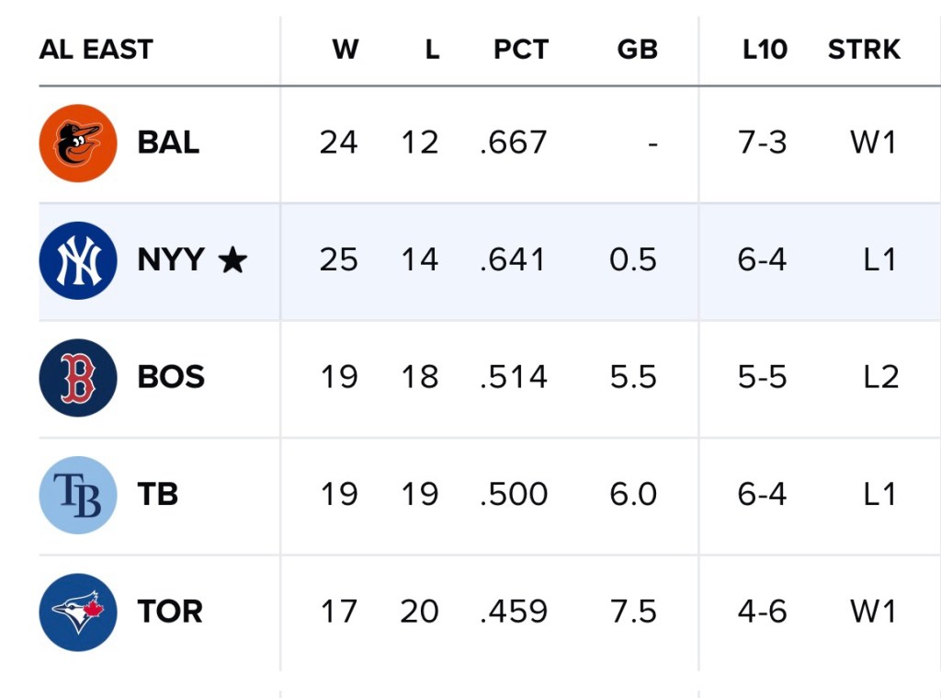Click the GB column header

637,50
